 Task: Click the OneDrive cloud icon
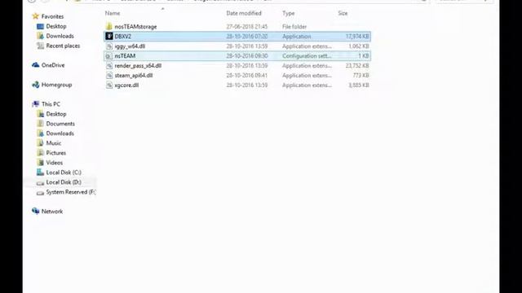point(35,65)
